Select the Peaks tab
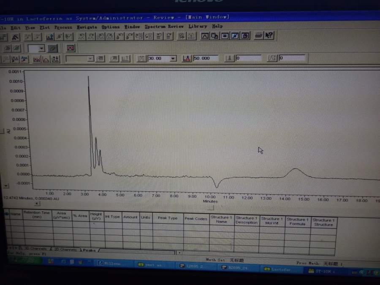 coord(89,250)
